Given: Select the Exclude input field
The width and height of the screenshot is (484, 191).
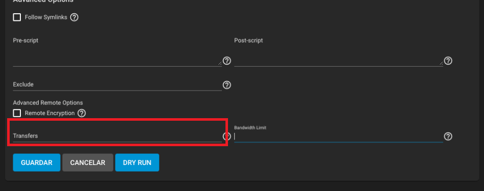Looking at the screenshot, I should pos(117,85).
